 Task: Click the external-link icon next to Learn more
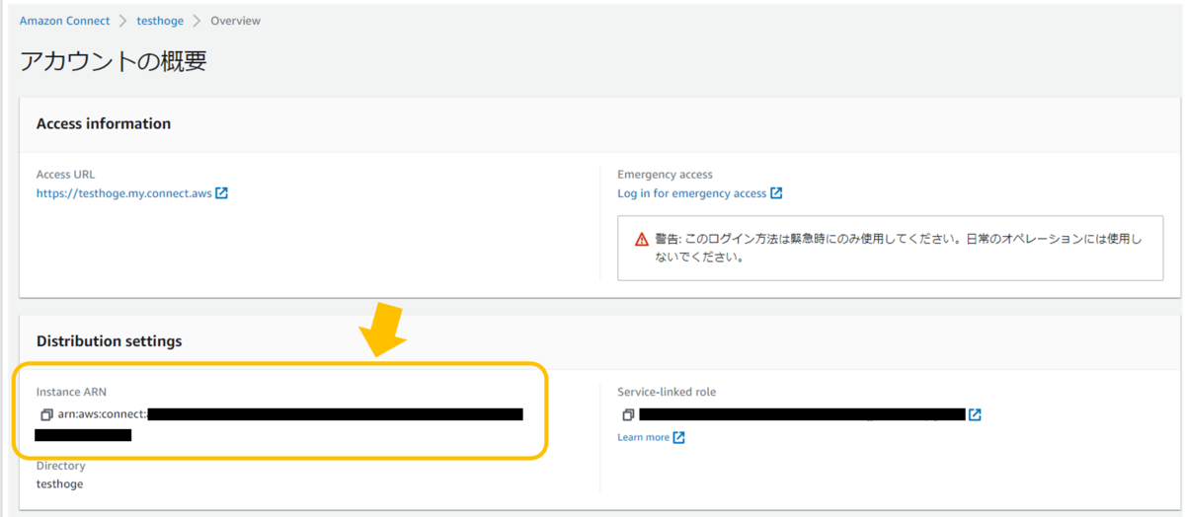pyautogui.click(x=678, y=437)
